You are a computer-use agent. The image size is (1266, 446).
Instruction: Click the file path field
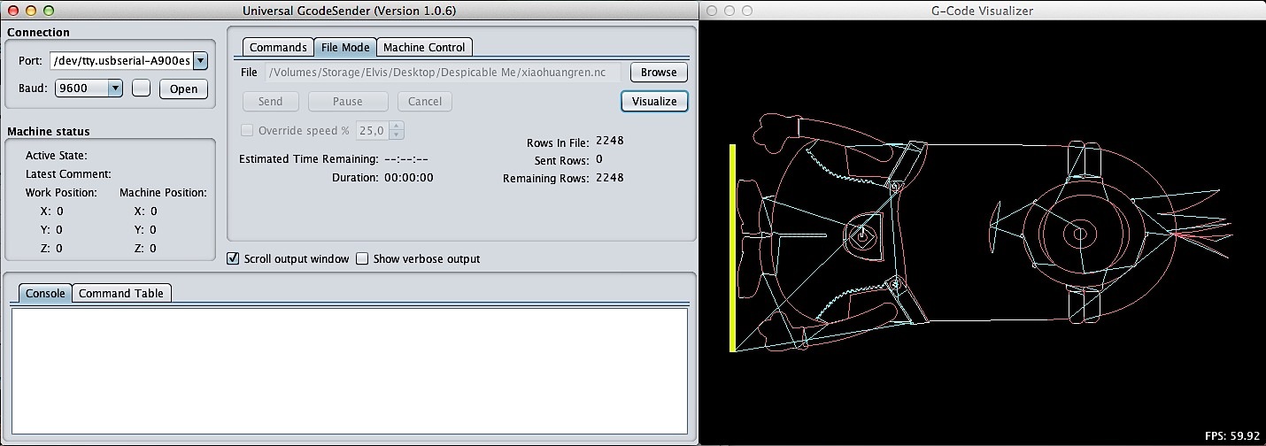tap(444, 73)
